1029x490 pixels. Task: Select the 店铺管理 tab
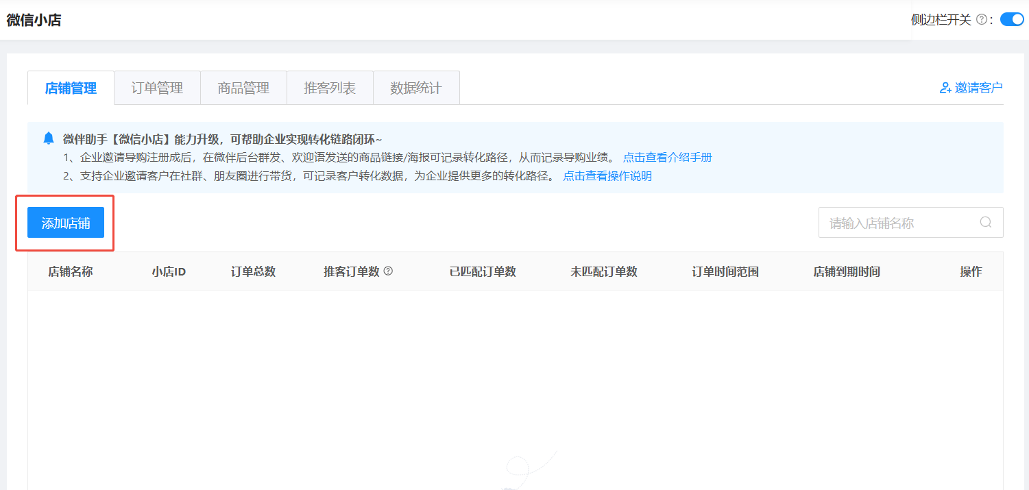point(71,88)
